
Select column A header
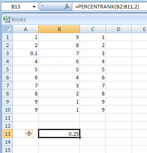click(25, 29)
